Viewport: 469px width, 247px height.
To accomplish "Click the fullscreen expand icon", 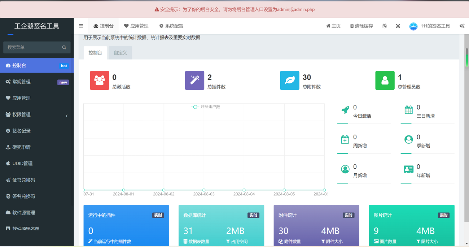I will (398, 26).
